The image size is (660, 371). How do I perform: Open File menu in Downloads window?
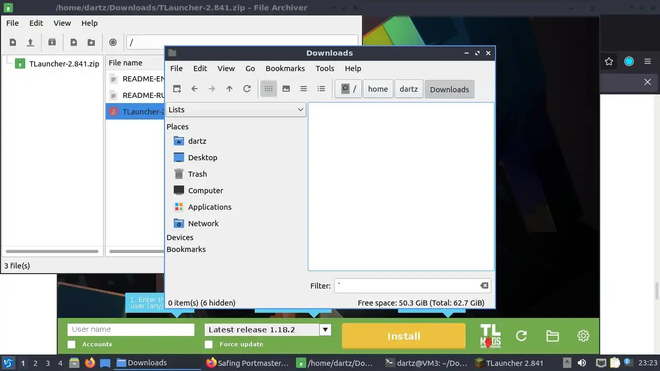pyautogui.click(x=176, y=69)
